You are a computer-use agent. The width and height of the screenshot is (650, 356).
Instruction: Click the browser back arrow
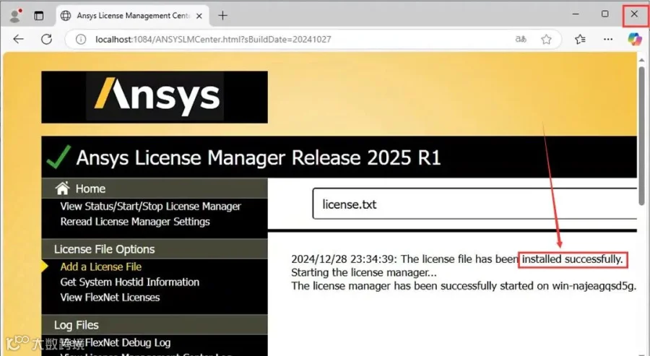click(x=18, y=40)
